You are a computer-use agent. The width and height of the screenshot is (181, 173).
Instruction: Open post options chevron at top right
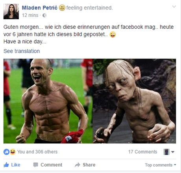tap(174, 7)
